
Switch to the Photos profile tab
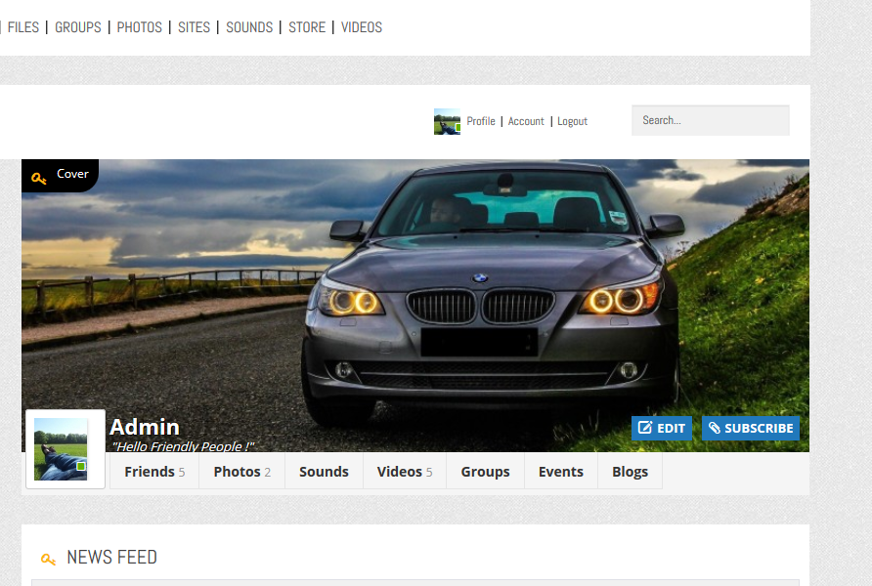[241, 471]
